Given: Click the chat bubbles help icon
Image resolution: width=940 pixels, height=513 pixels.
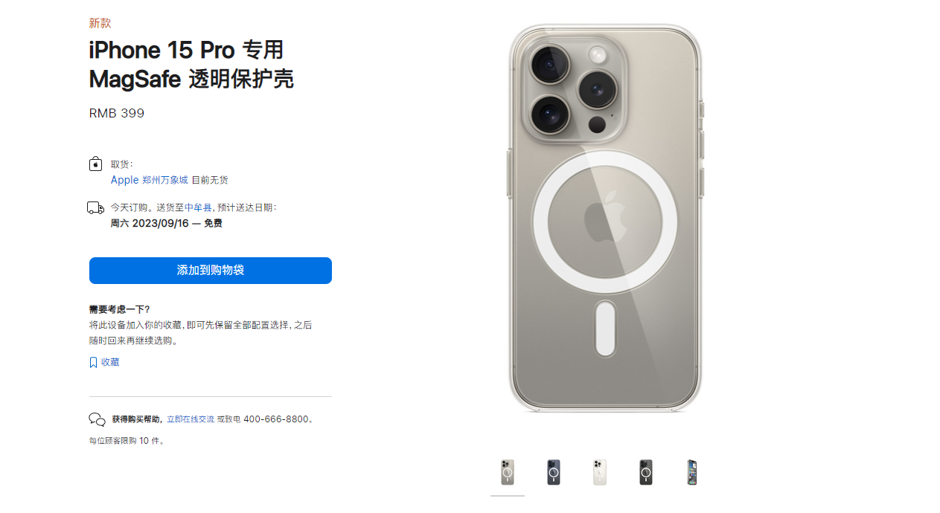Looking at the screenshot, I should pyautogui.click(x=97, y=419).
